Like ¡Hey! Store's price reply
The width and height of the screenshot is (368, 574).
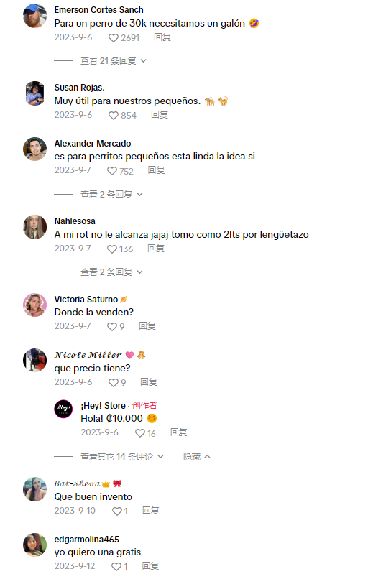pyautogui.click(x=140, y=433)
